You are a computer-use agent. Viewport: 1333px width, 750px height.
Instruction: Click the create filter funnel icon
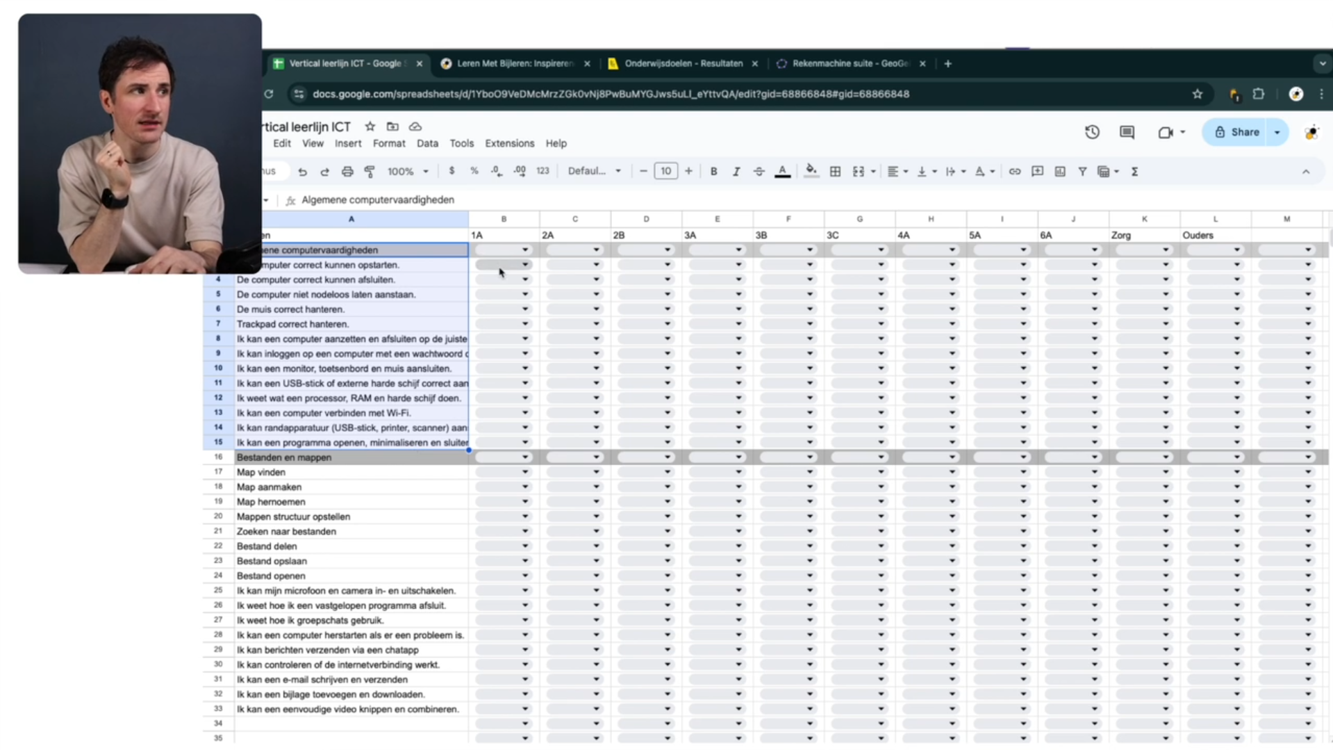(1082, 172)
